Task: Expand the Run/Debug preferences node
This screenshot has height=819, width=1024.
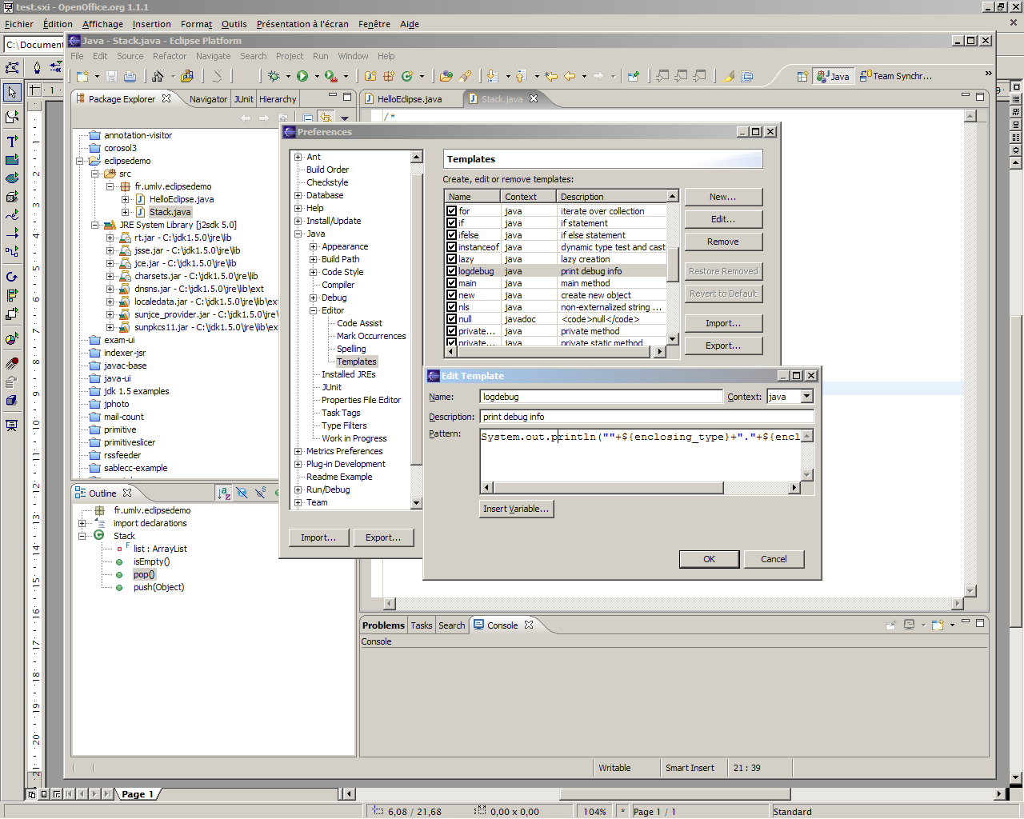Action: coord(298,489)
